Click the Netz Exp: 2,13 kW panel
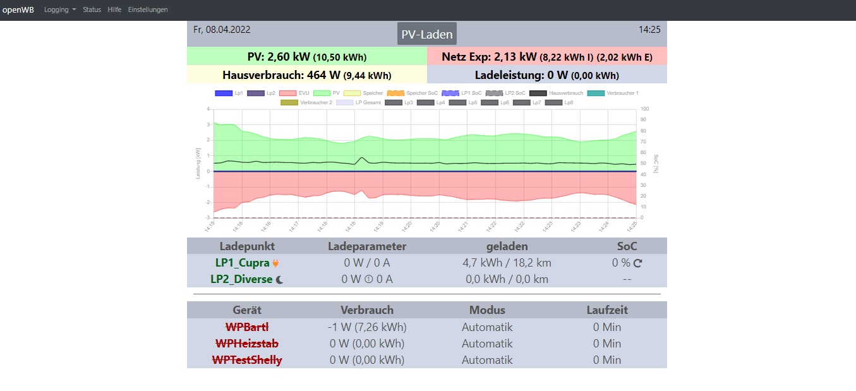Image resolution: width=856 pixels, height=391 pixels. pyautogui.click(x=547, y=56)
